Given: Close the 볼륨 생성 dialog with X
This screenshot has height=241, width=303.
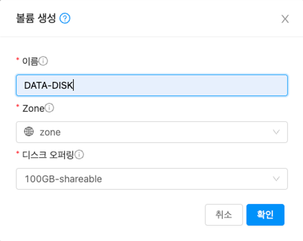Looking at the screenshot, I should 285,19.
